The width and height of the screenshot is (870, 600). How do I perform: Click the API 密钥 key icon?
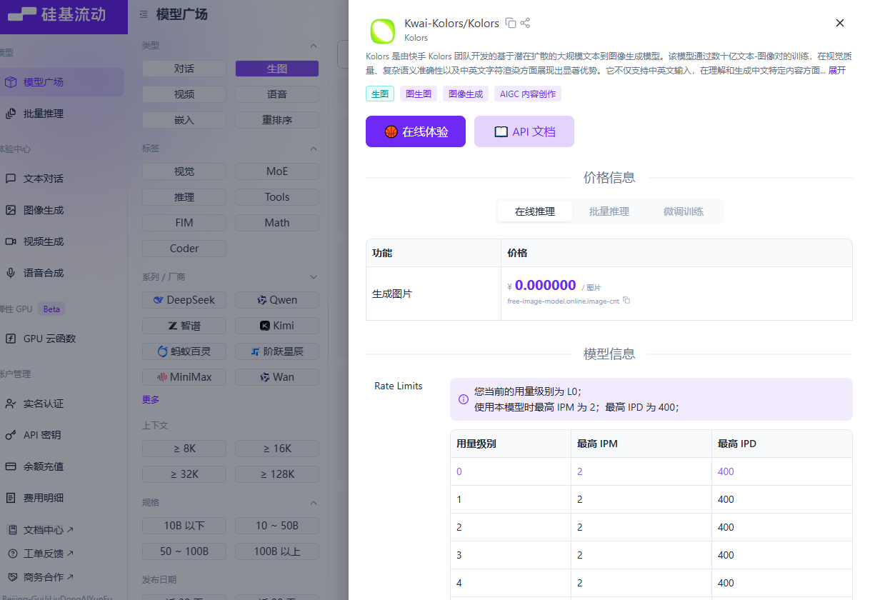click(11, 435)
